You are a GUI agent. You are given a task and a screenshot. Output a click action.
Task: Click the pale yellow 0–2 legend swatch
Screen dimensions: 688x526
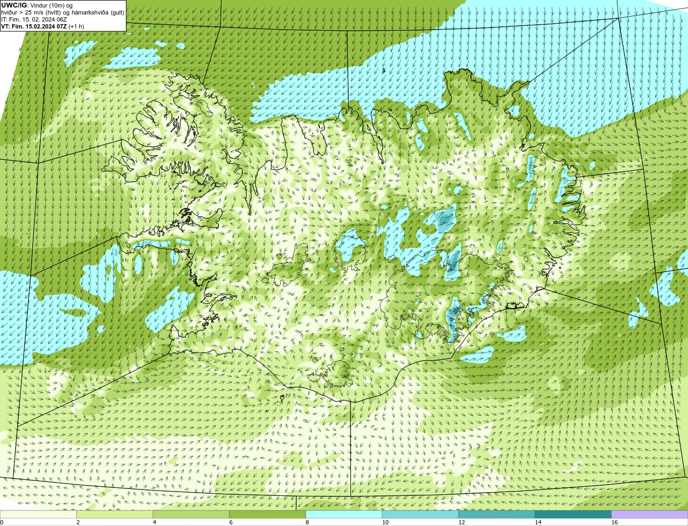38,515
